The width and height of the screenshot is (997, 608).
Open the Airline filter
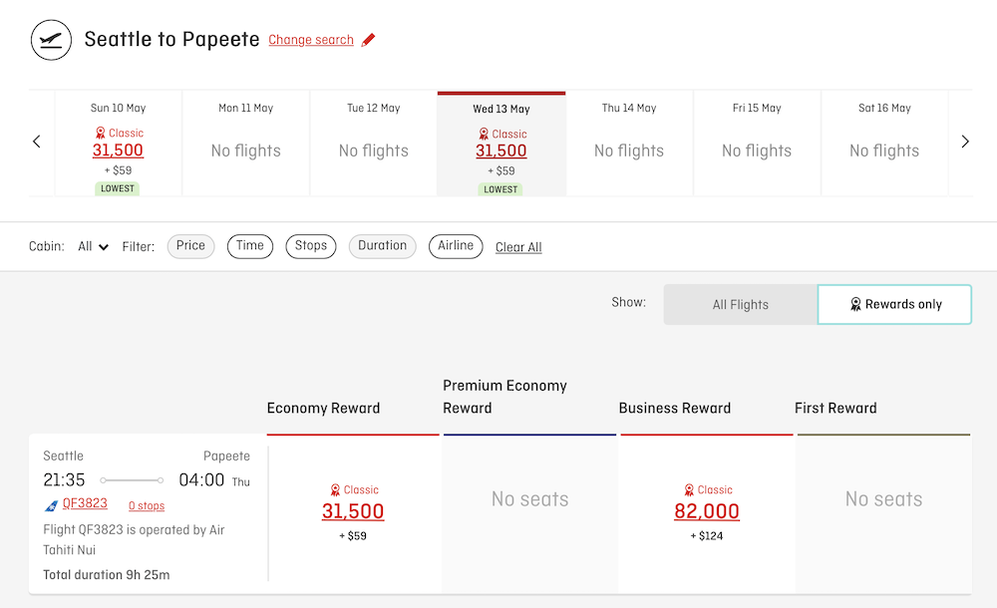[456, 246]
